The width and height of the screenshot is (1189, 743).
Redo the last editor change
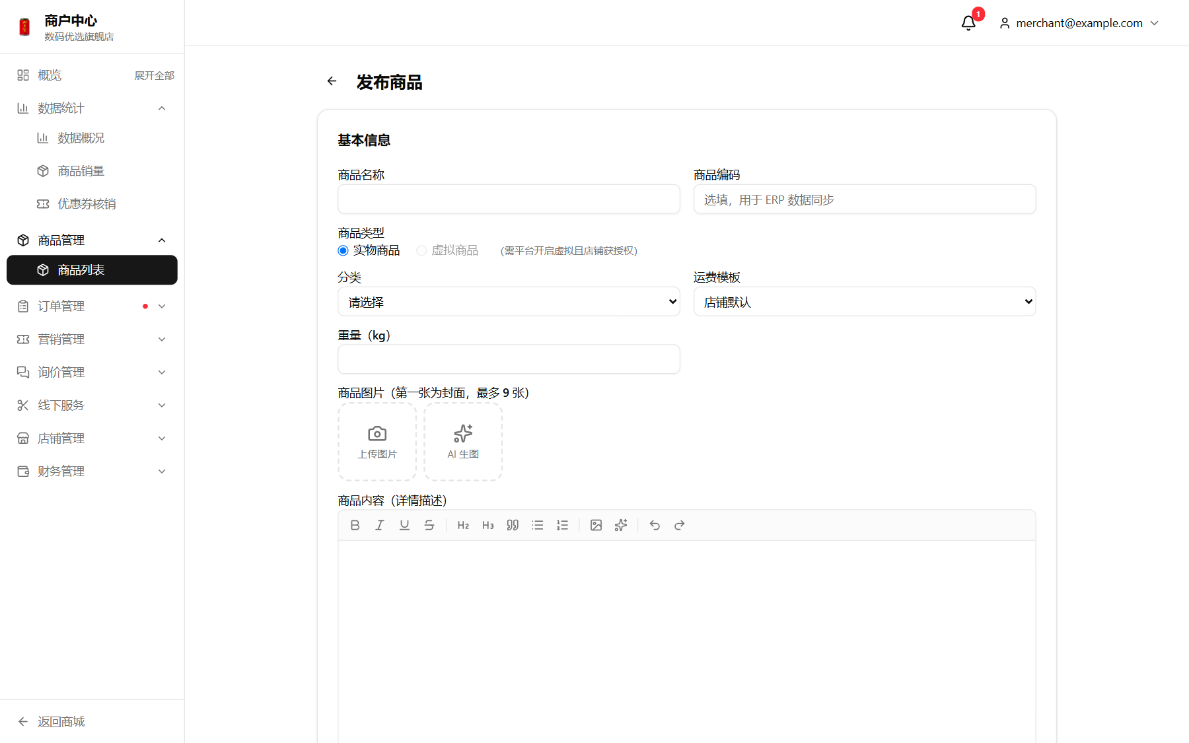point(679,525)
